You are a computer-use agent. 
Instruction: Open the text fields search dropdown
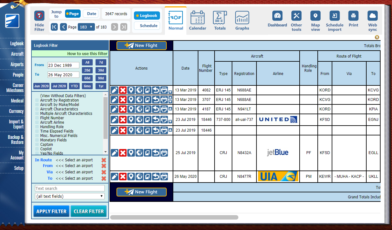(x=70, y=196)
